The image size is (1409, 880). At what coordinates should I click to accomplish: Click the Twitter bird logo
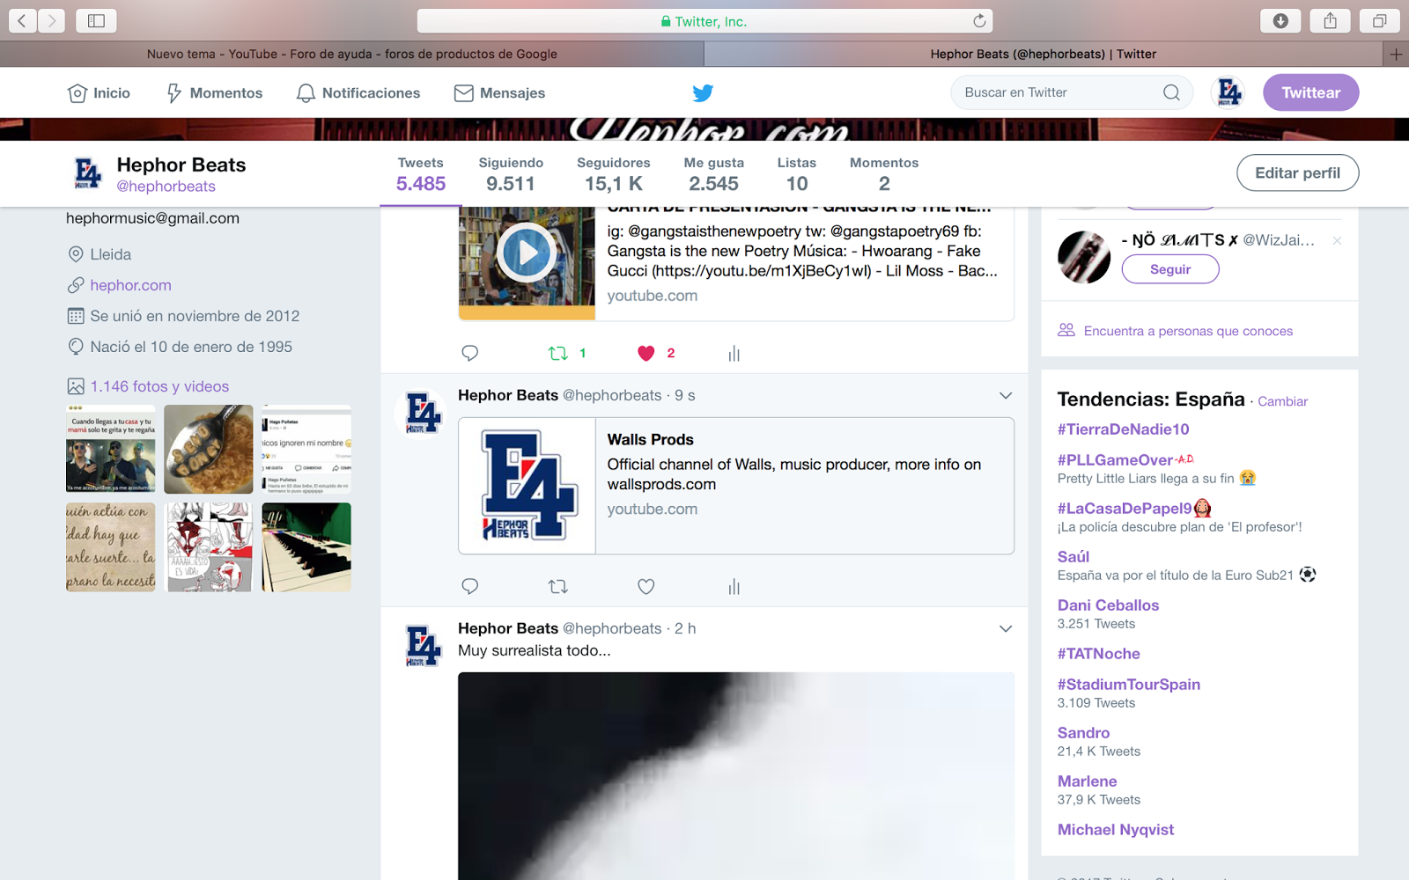click(703, 92)
